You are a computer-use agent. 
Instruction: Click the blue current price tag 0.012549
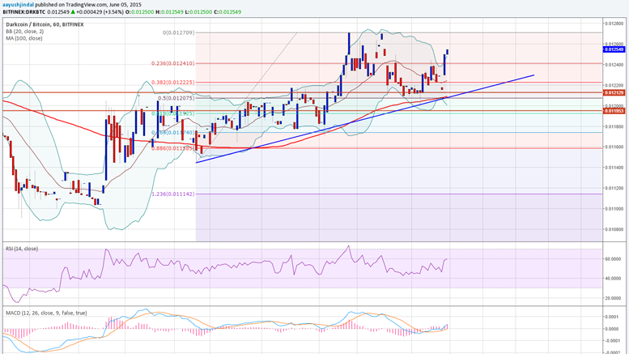tap(614, 49)
